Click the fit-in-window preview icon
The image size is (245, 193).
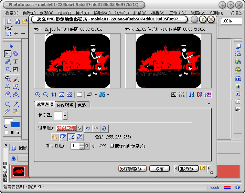coord(61,95)
